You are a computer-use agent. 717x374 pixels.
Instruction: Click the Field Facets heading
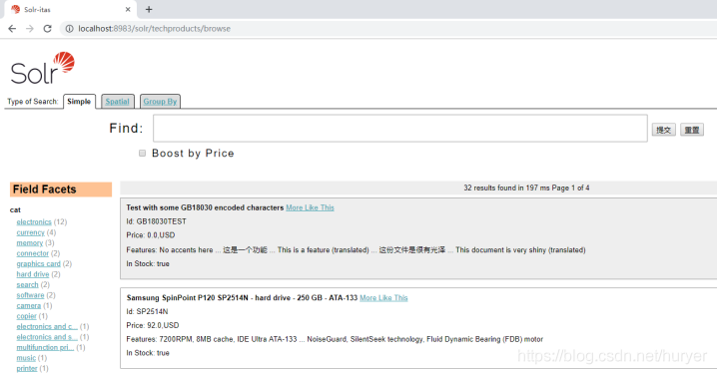pyautogui.click(x=61, y=189)
